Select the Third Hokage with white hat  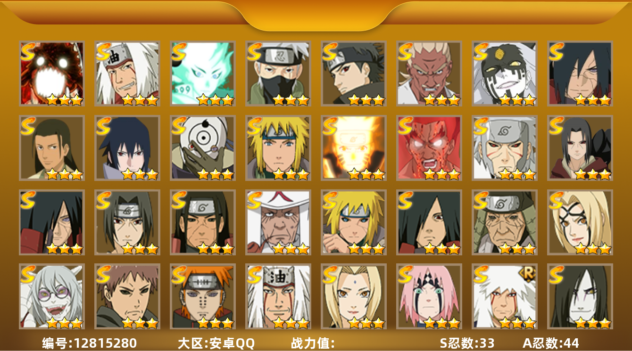[278, 222]
